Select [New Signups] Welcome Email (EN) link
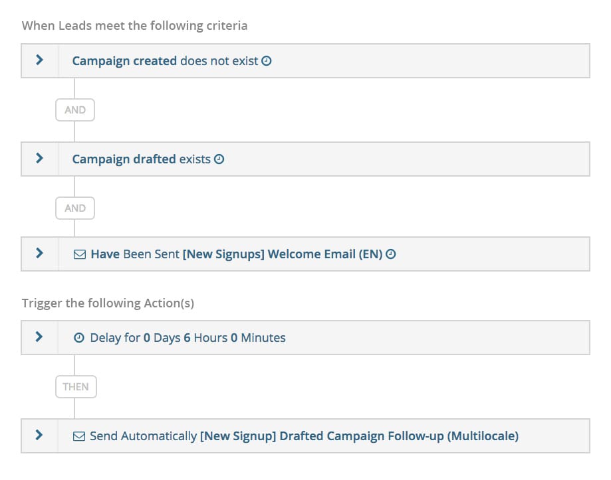This screenshot has width=611, height=480. pos(283,254)
